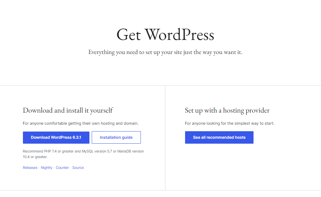
Task: Open the Installation guide
Action: [x=116, y=137]
